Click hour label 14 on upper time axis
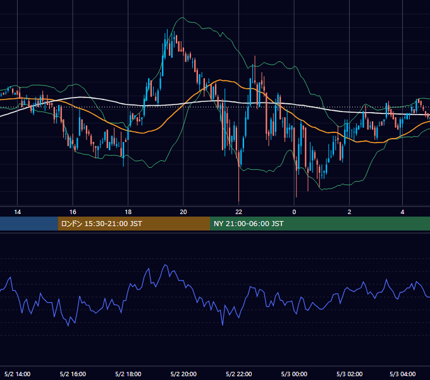This screenshot has height=380, width=430. coord(17,212)
